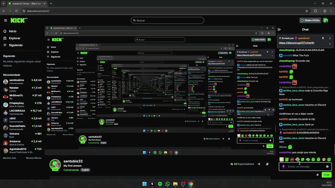Click santubis32 name in pinned message header
Screen dimensions: 335x188
pyautogui.click(x=304, y=38)
